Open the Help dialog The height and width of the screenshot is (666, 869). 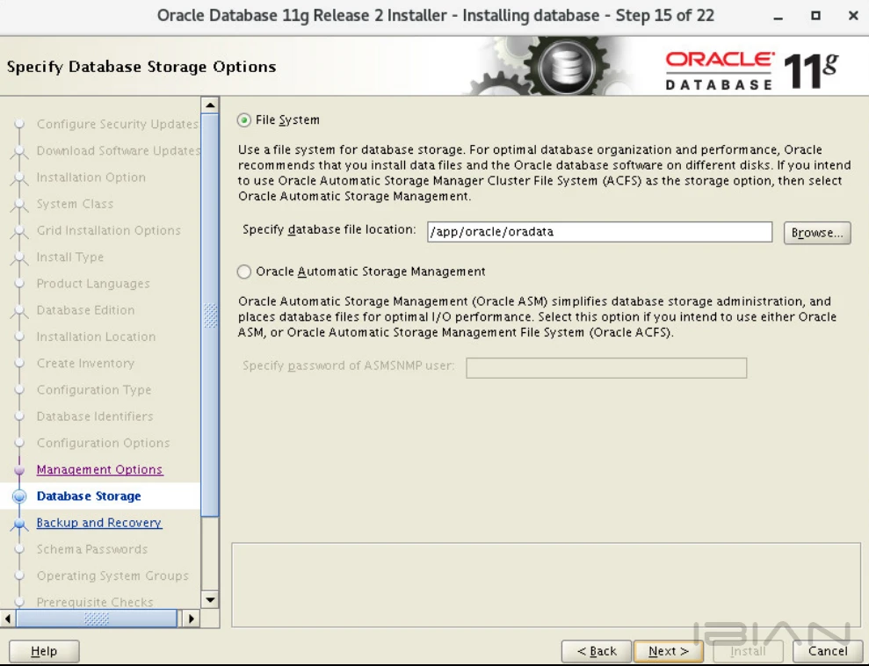point(44,651)
